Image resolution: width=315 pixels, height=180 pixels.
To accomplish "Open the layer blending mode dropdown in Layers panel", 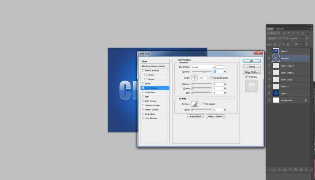I will [x=278, y=39].
